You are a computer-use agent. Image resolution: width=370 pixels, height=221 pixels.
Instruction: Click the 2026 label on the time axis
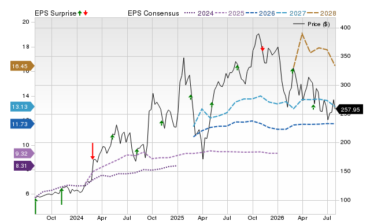(x=277, y=218)
